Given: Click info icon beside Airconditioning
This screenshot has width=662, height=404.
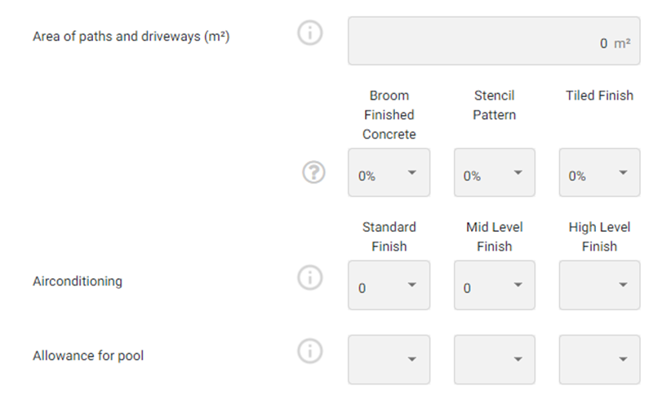Looking at the screenshot, I should click(x=310, y=278).
